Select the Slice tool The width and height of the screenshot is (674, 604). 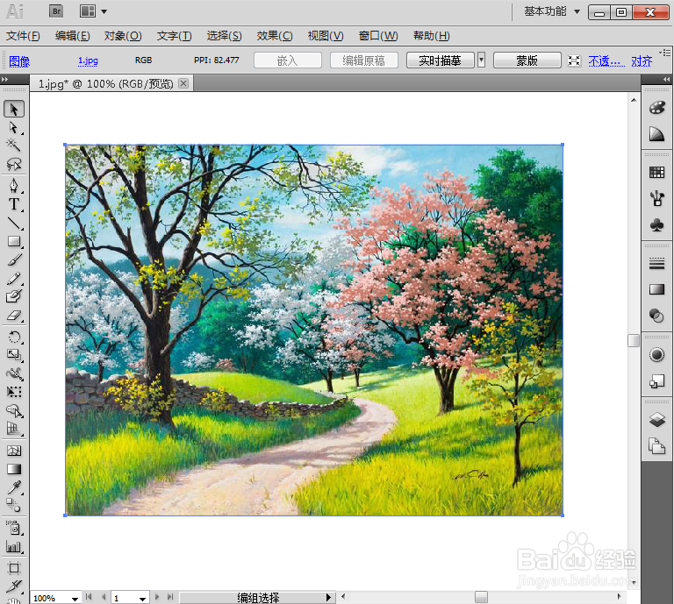coord(14,586)
